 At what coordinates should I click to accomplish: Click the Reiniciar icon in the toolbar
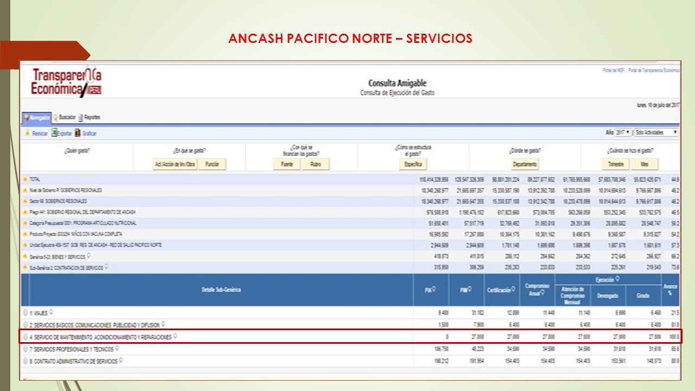coord(27,133)
